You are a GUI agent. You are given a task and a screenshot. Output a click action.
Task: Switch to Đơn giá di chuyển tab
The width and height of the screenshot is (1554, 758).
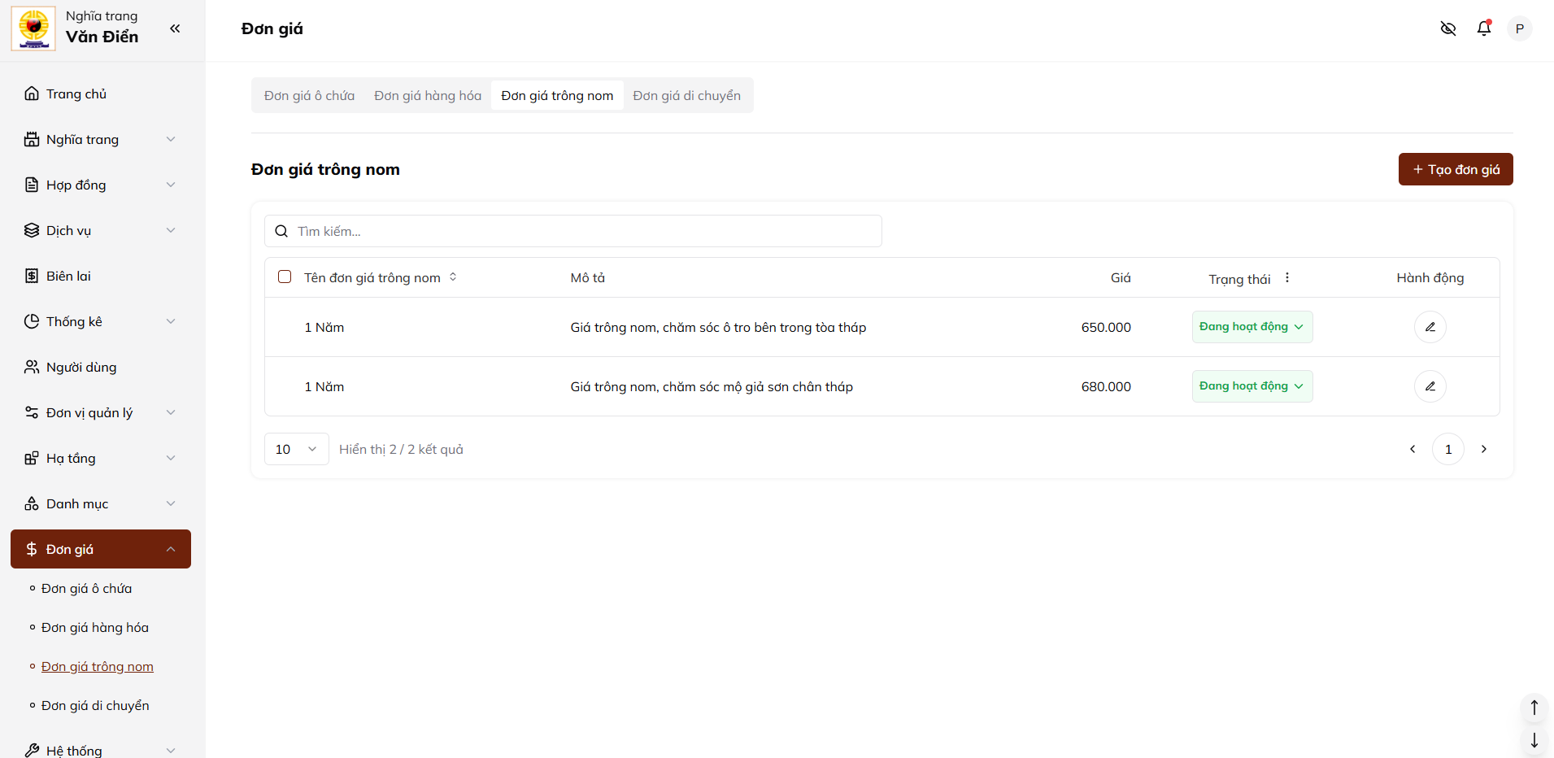click(686, 96)
